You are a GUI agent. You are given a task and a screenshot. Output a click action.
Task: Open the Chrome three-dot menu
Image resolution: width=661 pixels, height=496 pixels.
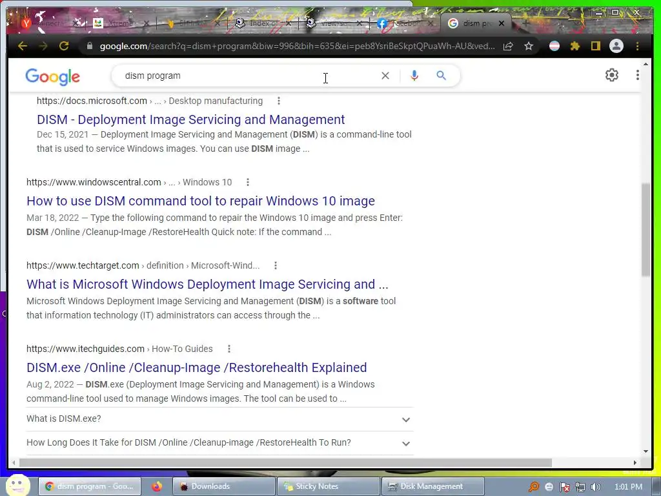tap(637, 46)
